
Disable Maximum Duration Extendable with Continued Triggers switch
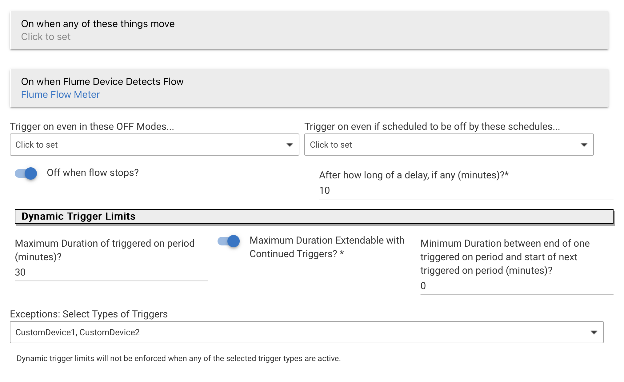pos(229,241)
